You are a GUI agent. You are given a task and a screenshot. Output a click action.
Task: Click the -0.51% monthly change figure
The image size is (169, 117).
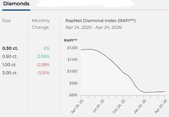coord(43,73)
